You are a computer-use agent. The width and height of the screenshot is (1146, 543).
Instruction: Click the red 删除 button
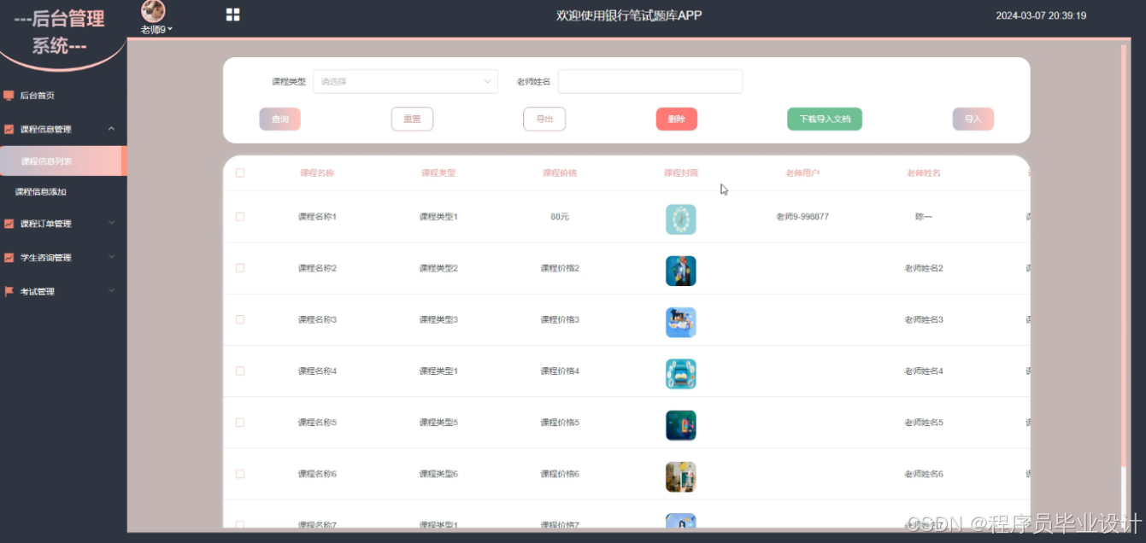tap(676, 119)
